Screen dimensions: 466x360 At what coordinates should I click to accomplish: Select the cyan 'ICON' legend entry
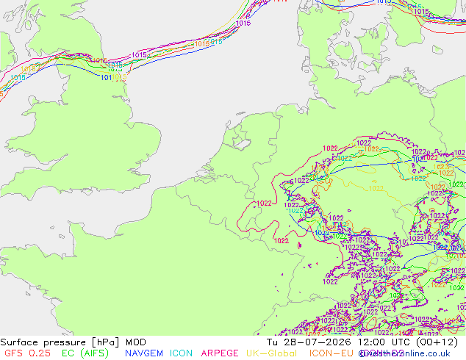tap(181, 353)
